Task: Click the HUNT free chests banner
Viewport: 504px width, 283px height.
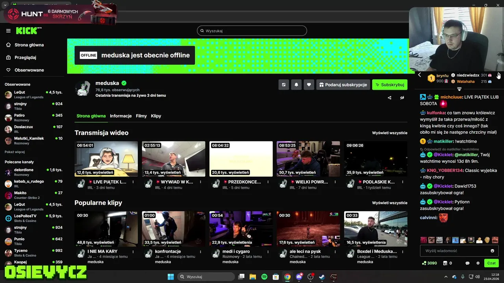Action: click(61, 14)
